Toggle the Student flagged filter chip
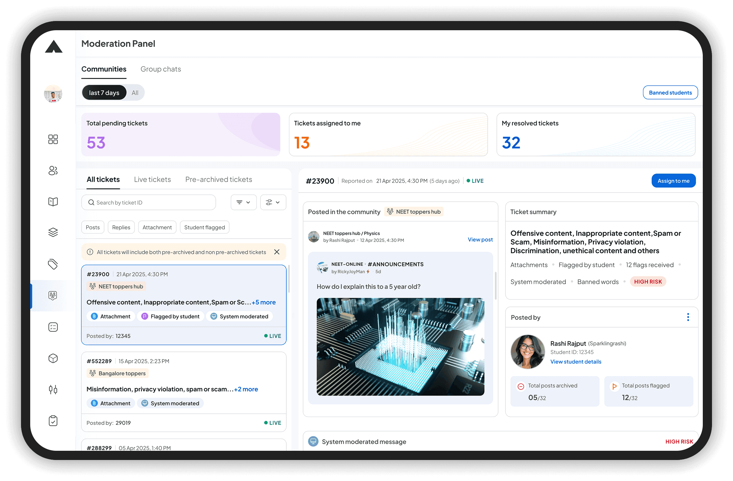733x481 pixels. [x=204, y=227]
